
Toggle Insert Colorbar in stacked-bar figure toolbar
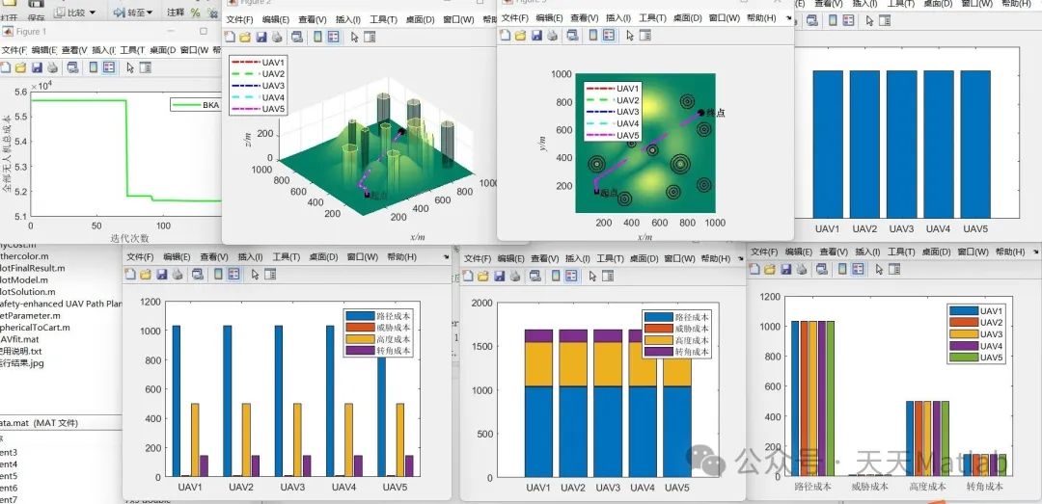pyautogui.click(x=557, y=276)
